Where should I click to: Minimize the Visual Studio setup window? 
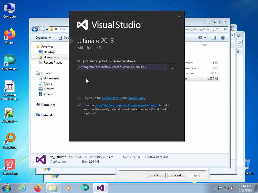pyautogui.click(x=172, y=16)
